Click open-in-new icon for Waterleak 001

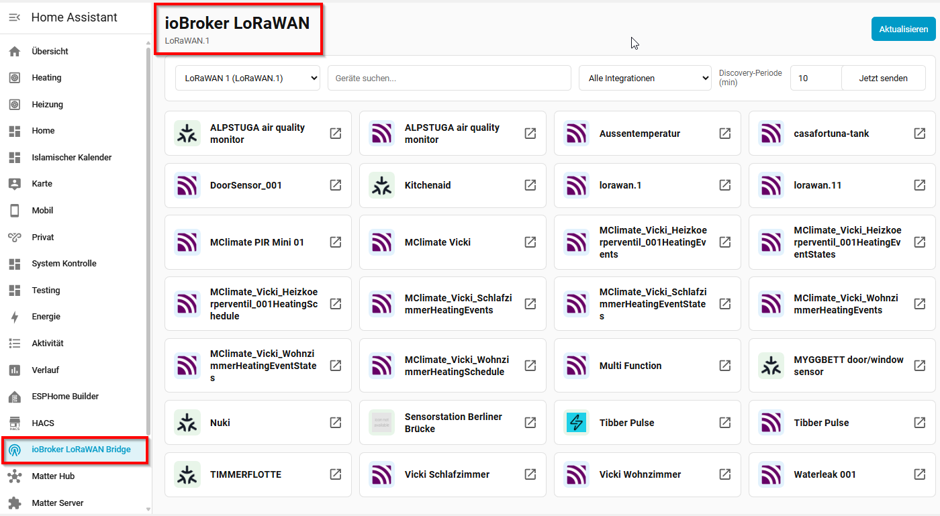pyautogui.click(x=920, y=474)
